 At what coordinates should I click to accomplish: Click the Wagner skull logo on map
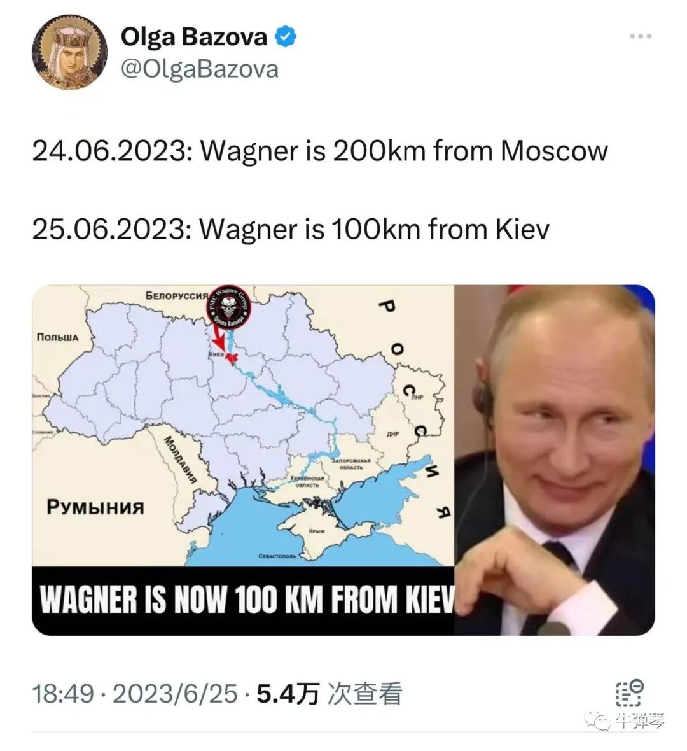tap(229, 307)
